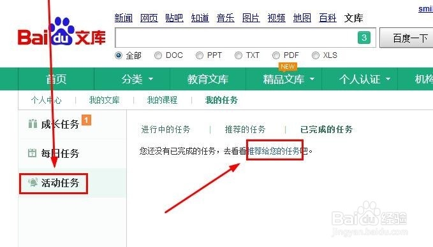View the 已完成的任务 tab
The width and height of the screenshot is (433, 247).
tap(327, 129)
